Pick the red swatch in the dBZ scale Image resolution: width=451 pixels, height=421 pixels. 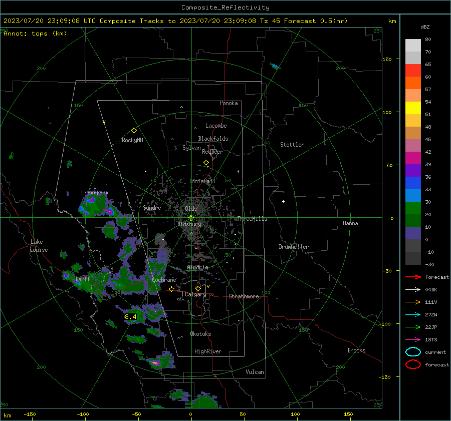pos(413,71)
